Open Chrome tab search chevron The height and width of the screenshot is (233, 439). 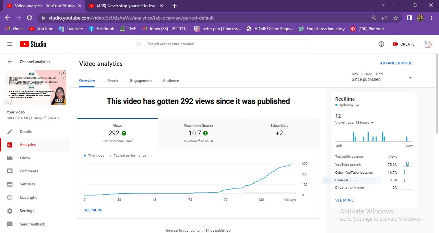383,5
